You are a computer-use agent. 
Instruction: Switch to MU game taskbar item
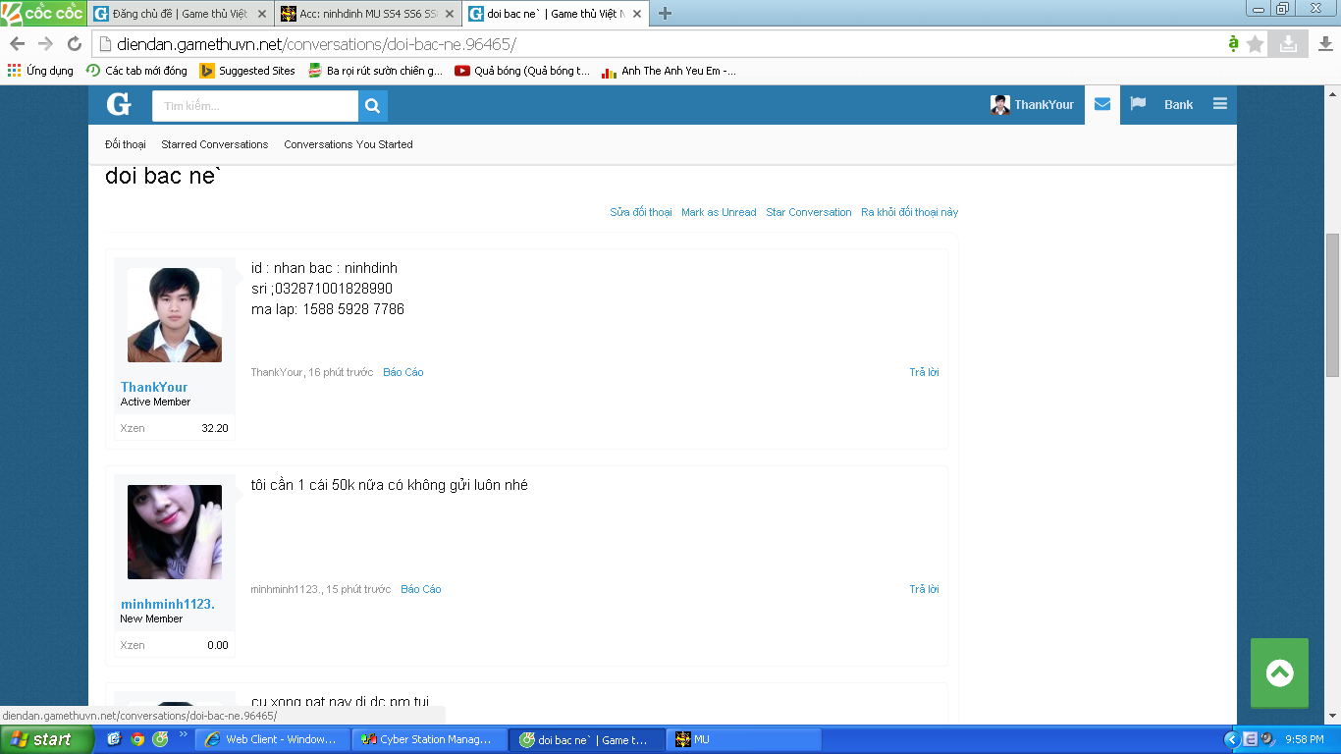(x=743, y=739)
